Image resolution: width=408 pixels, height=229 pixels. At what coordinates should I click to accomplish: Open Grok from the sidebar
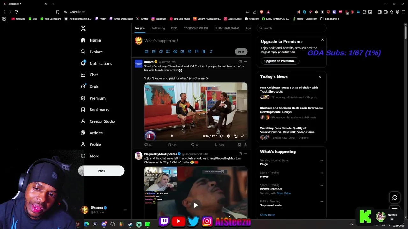click(89, 87)
